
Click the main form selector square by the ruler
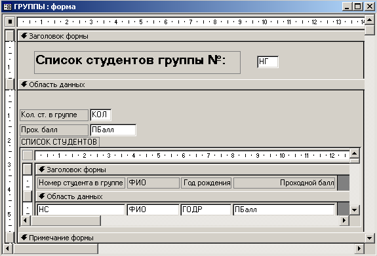(x=10, y=22)
